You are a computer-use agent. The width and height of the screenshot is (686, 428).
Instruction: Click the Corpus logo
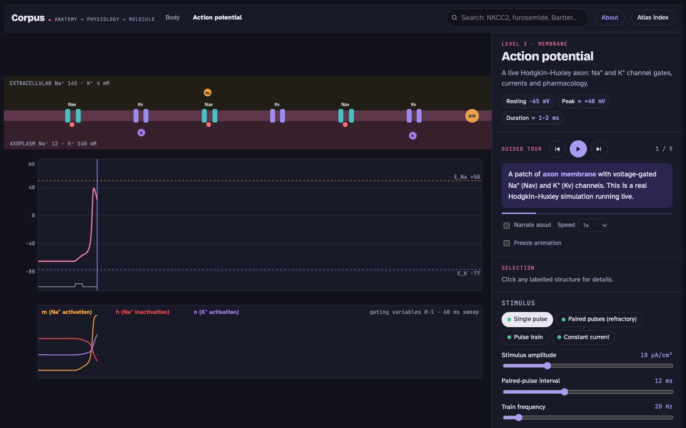(x=28, y=18)
